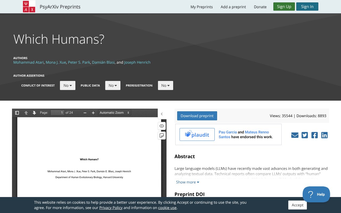Screen dimensions: 341x213
Task: Collapse the PDF preview panel chevron
Action: (162, 114)
